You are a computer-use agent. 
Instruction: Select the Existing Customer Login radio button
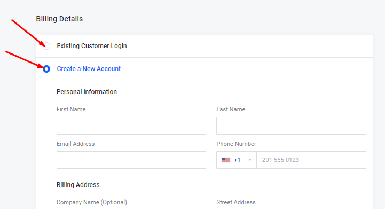(x=46, y=46)
